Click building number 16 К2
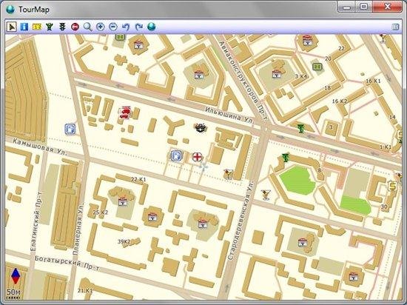Viewport: 407px width, 305px height. point(340,101)
